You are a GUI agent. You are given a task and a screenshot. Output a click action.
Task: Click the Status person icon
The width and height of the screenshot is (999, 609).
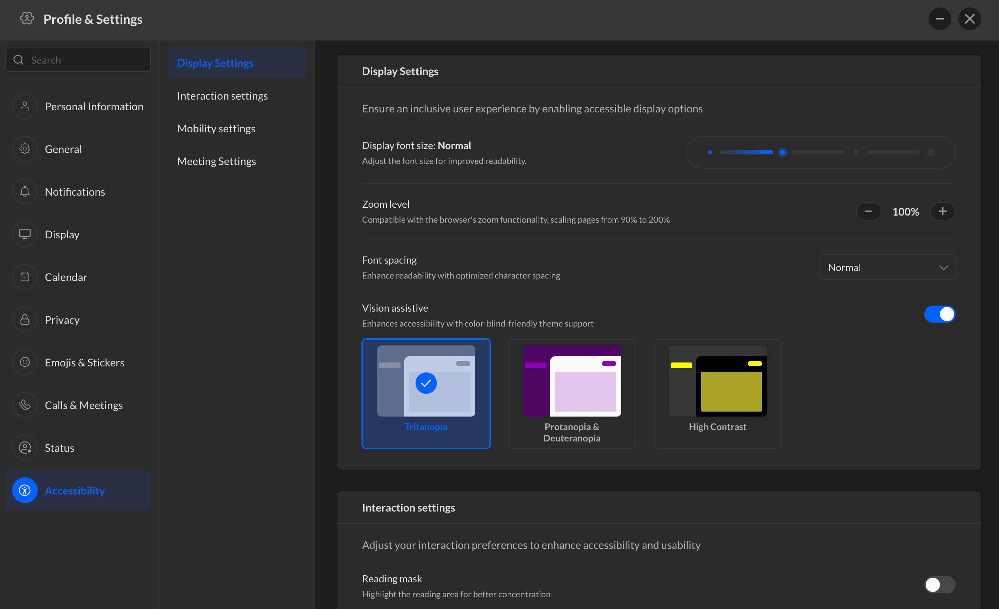click(x=25, y=448)
